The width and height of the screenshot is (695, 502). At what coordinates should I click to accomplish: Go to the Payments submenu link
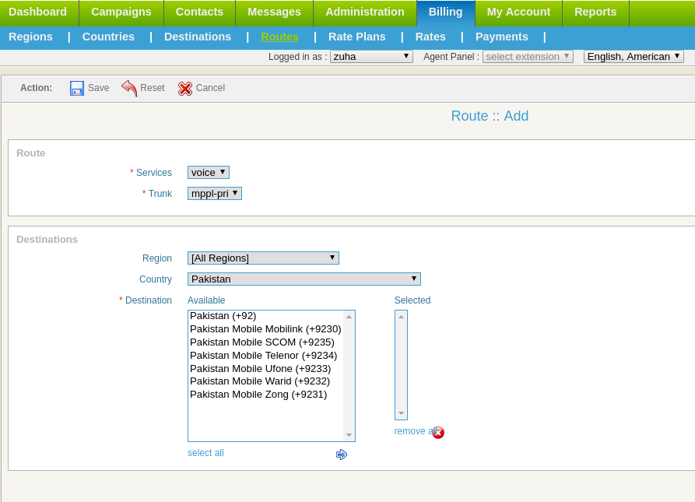[x=502, y=37]
